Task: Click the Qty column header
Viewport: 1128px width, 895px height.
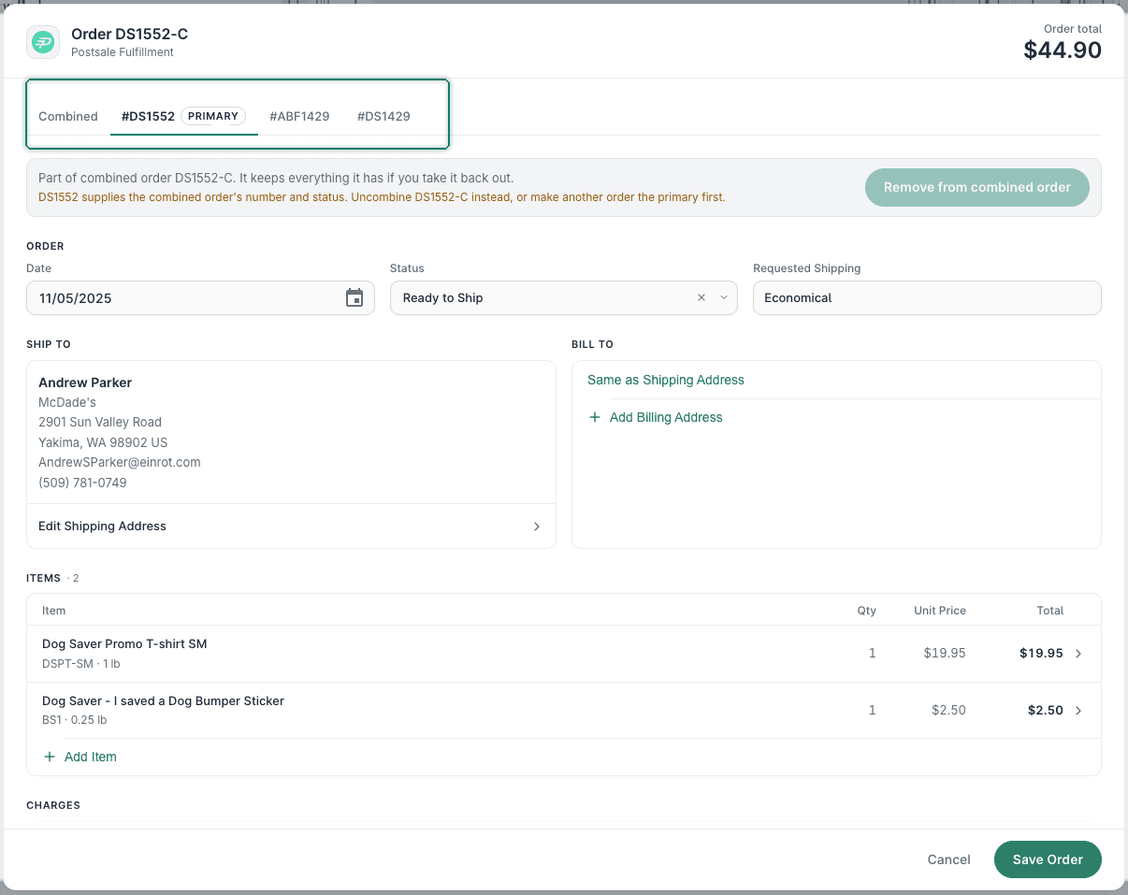Action: [867, 611]
